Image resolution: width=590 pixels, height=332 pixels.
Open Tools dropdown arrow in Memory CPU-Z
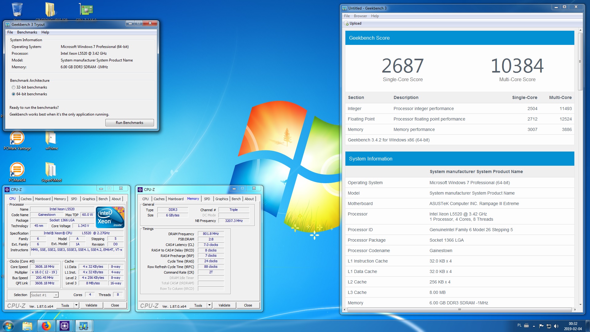(x=209, y=306)
